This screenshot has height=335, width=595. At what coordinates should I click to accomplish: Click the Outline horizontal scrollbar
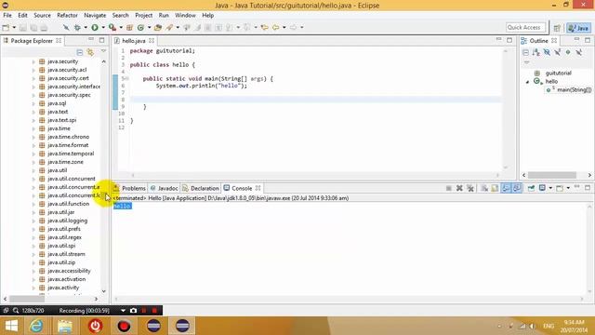click(551, 175)
